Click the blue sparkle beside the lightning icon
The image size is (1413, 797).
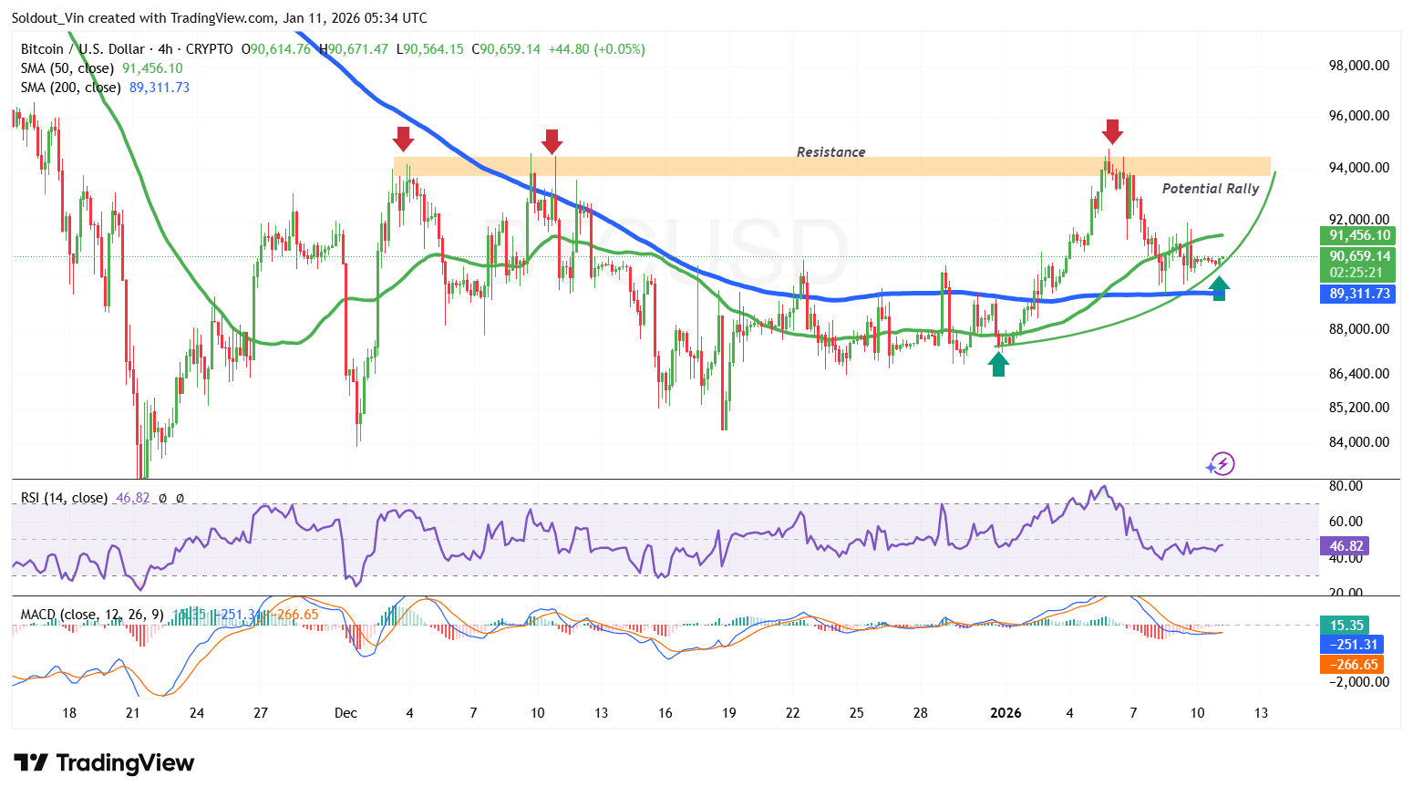coord(1209,467)
